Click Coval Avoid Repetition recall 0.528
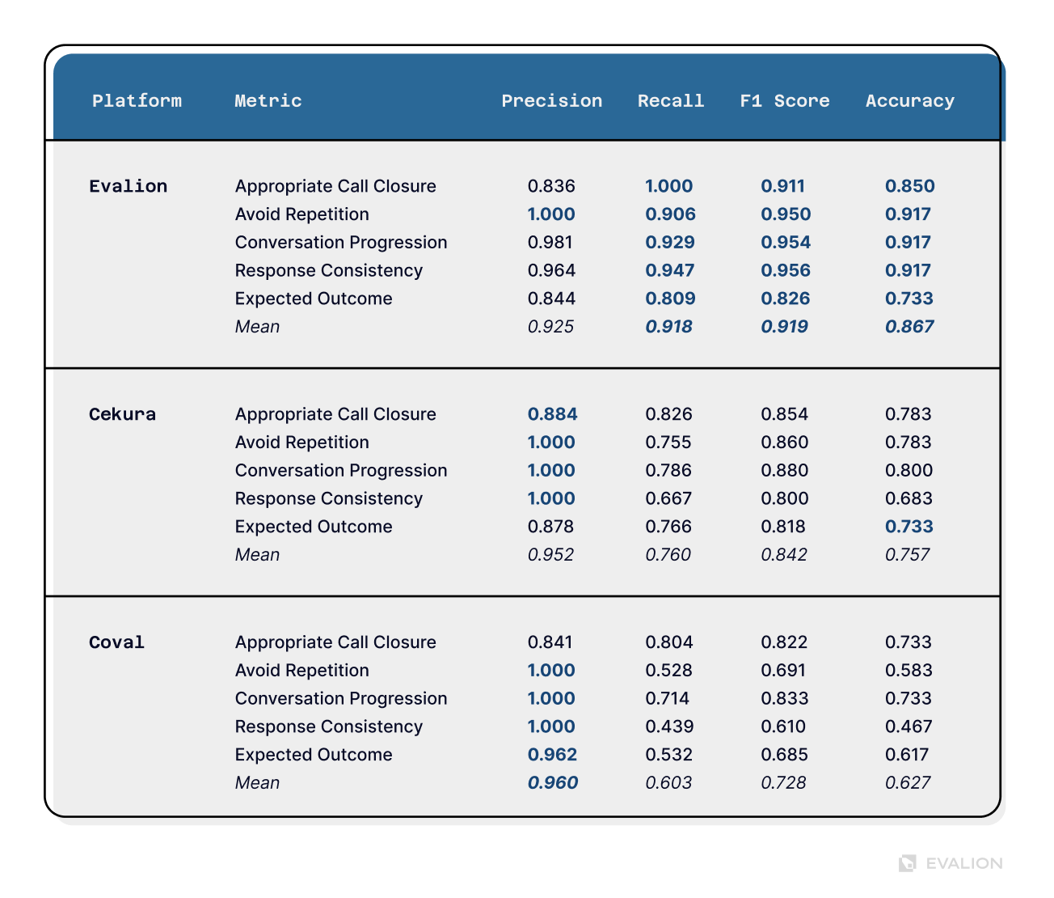Image resolution: width=1054 pixels, height=898 pixels. 668,671
